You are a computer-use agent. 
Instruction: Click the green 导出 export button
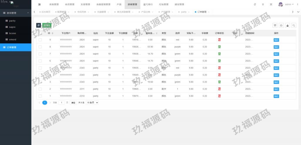click(47, 25)
